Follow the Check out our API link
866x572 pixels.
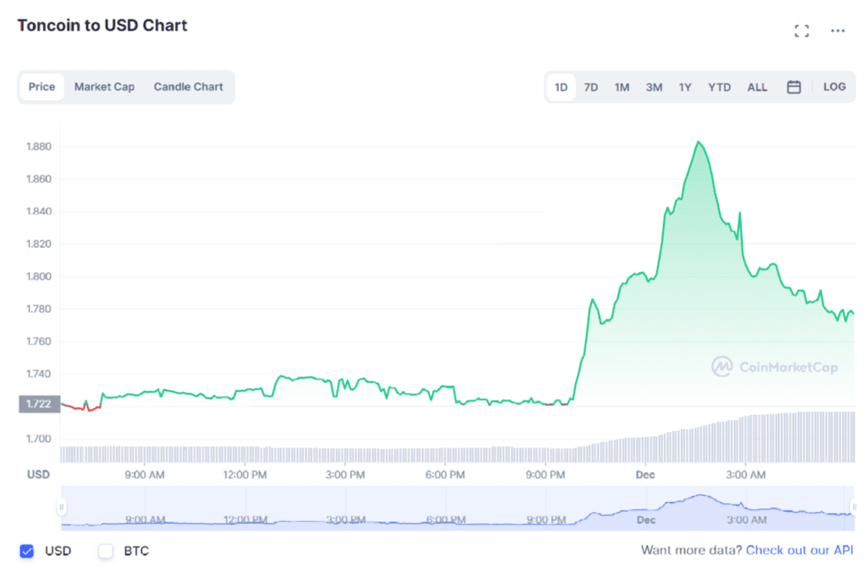[799, 550]
